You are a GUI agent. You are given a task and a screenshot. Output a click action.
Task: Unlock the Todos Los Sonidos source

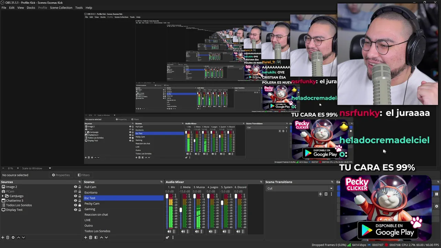(x=80, y=205)
